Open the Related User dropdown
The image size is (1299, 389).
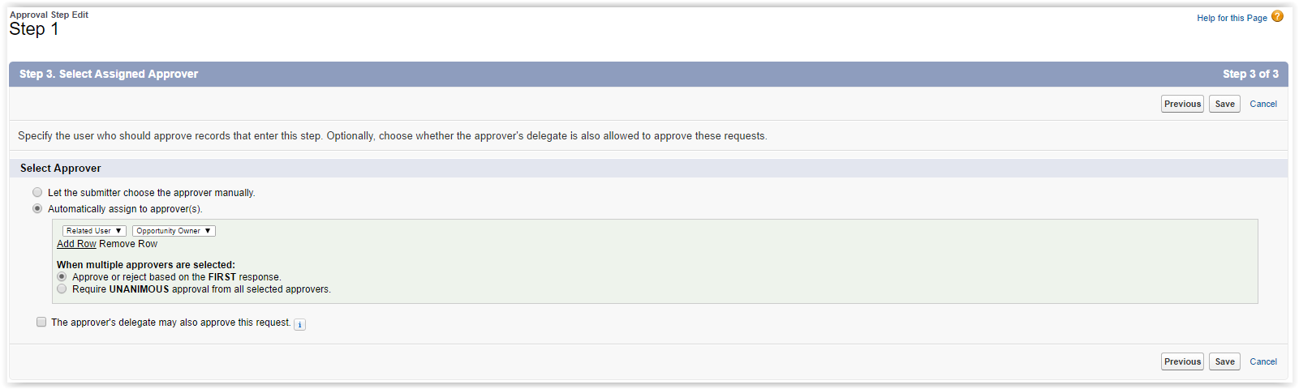[94, 231]
